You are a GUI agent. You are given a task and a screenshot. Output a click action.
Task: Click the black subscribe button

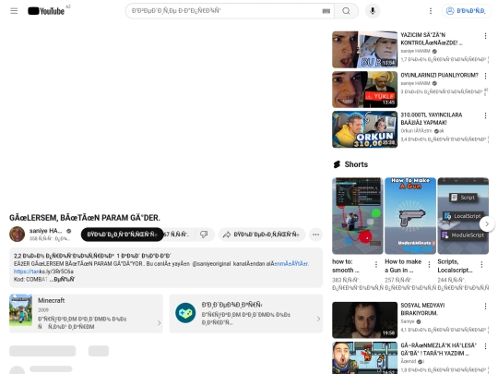coord(123,235)
